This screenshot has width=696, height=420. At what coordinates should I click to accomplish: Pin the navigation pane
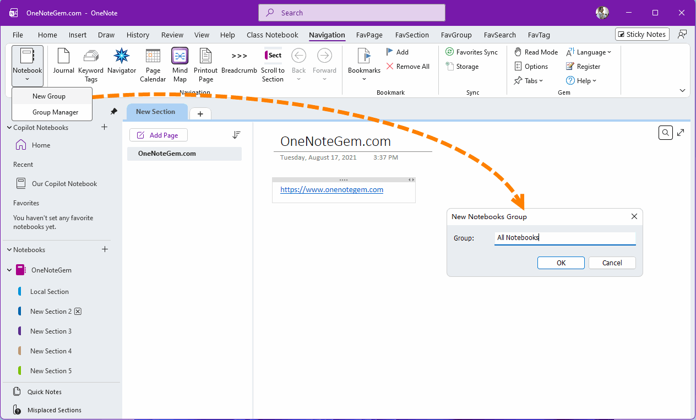click(114, 111)
